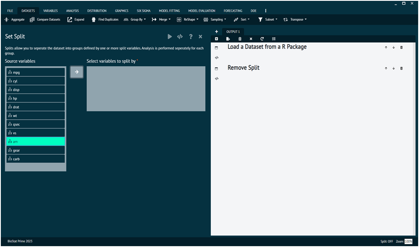Move selected variable with the arrow button
Viewport: 419px width, 247px height.
(x=77, y=72)
